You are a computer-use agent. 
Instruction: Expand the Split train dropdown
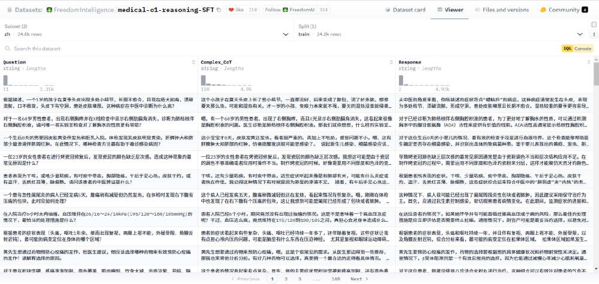[441, 30]
